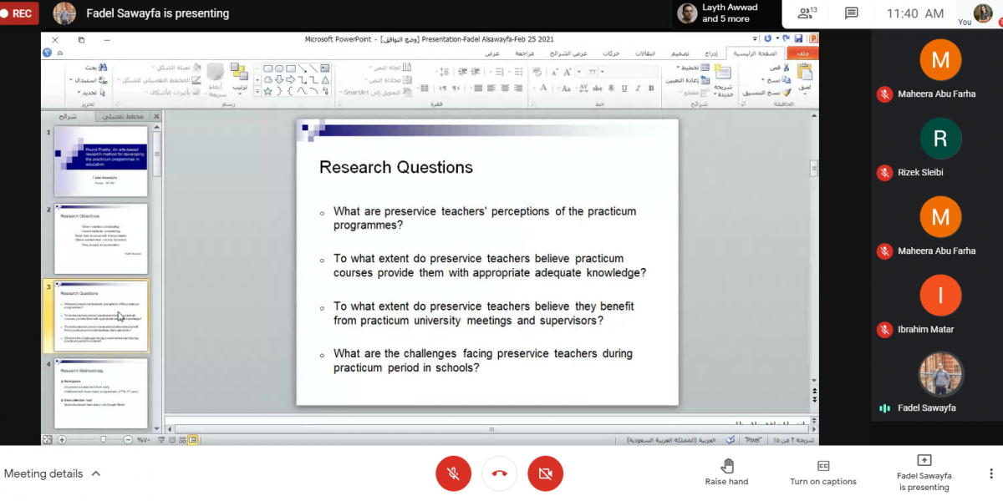Select slide 2 Research Objectives thumbnail

click(101, 239)
